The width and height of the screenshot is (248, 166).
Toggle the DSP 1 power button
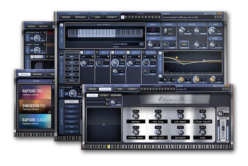click(x=81, y=52)
